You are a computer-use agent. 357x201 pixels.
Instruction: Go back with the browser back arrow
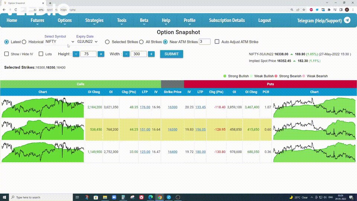(x=4, y=10)
